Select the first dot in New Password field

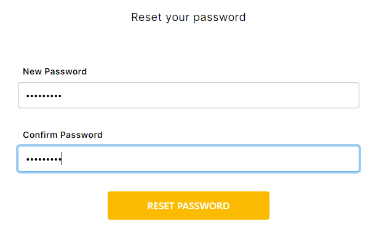[x=28, y=96]
